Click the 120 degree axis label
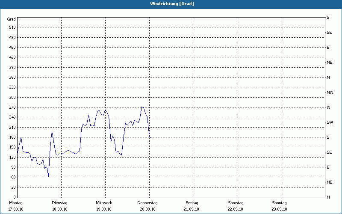Viewport: 342px width, 214px height. [12, 157]
